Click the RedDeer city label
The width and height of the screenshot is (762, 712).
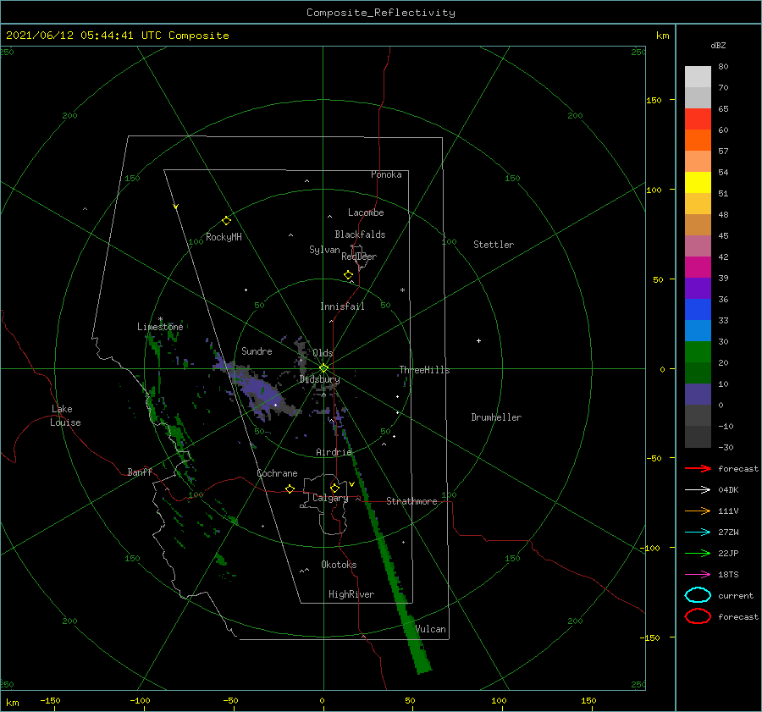359,257
